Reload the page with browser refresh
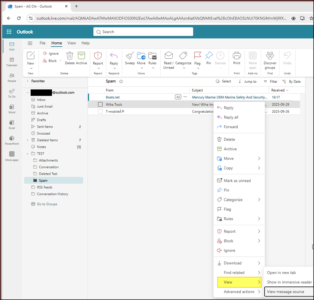 (x=19, y=18)
